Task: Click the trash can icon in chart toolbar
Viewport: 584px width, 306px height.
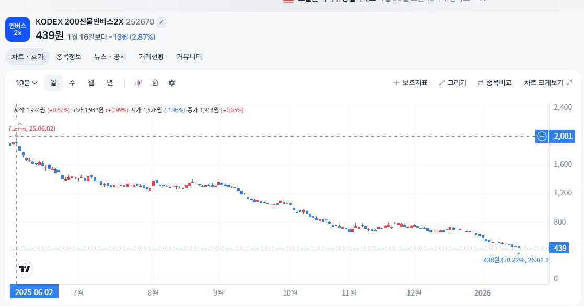Action: pos(155,83)
